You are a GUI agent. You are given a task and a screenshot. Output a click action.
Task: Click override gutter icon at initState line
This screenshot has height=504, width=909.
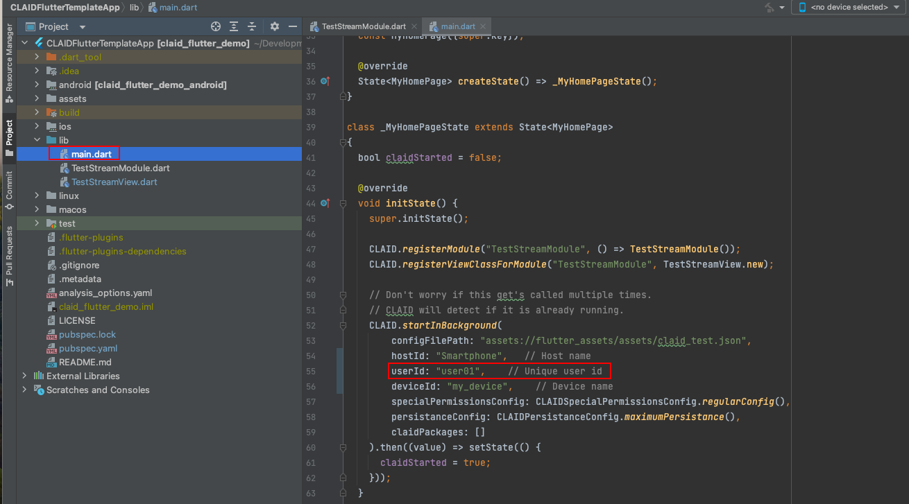point(325,204)
